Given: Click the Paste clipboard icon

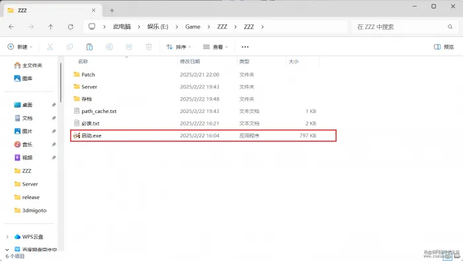Looking at the screenshot, I should click(89, 47).
